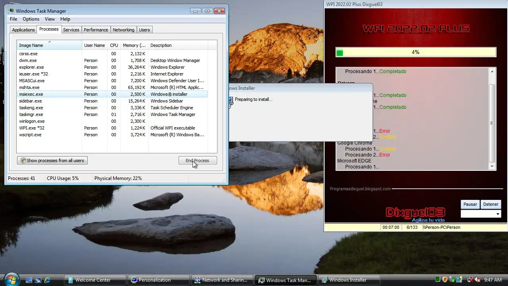
Task: Switch to Network and Sharing taskbar button
Action: (x=222, y=280)
